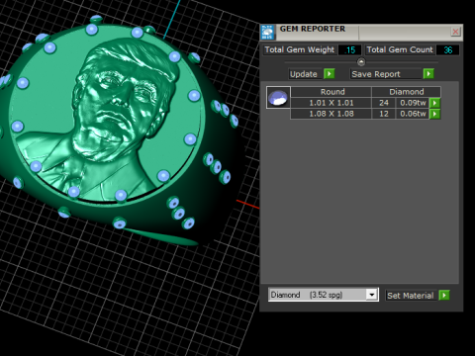
Task: Select the Diamond column header
Action: pos(407,92)
